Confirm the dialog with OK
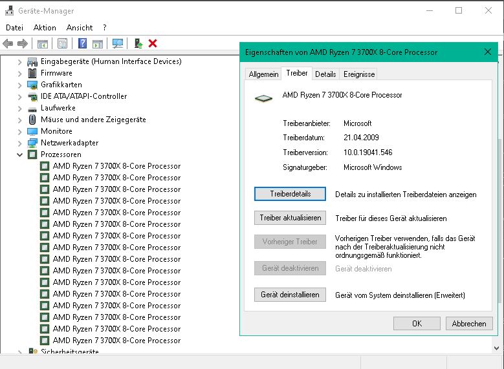The width and height of the screenshot is (504, 369). pyautogui.click(x=417, y=323)
